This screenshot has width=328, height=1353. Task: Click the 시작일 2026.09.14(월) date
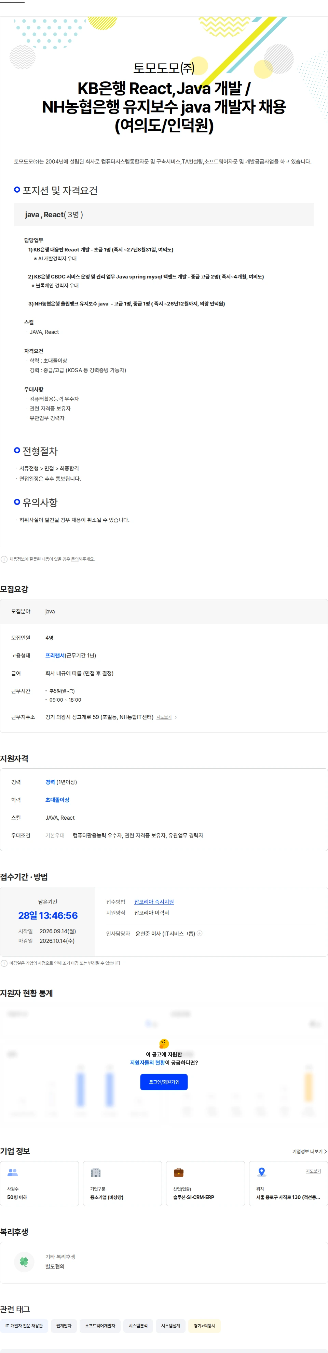(x=47, y=931)
